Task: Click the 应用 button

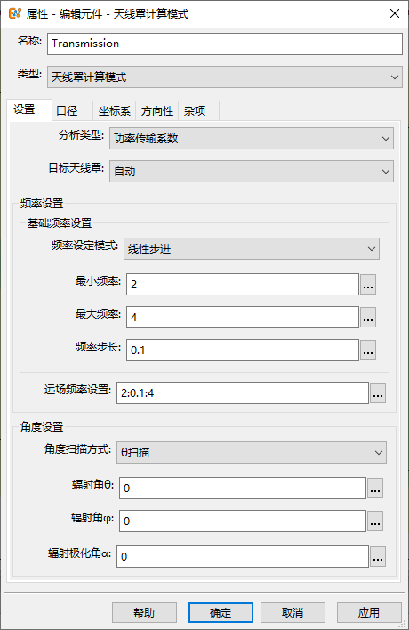Action: 369,613
